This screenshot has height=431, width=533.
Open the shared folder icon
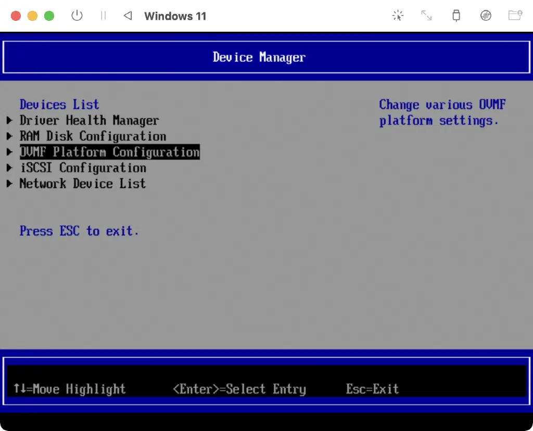click(515, 16)
